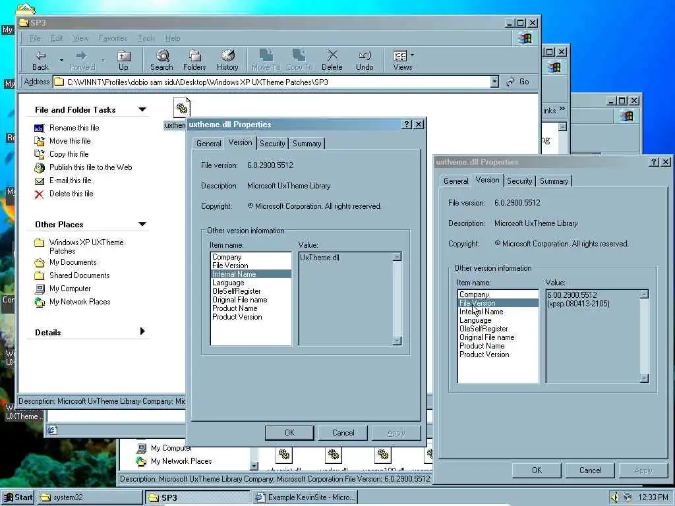Open History from the toolbar
The image size is (675, 506).
click(227, 60)
